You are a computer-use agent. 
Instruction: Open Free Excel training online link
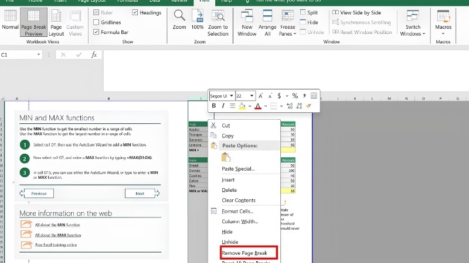point(56,245)
